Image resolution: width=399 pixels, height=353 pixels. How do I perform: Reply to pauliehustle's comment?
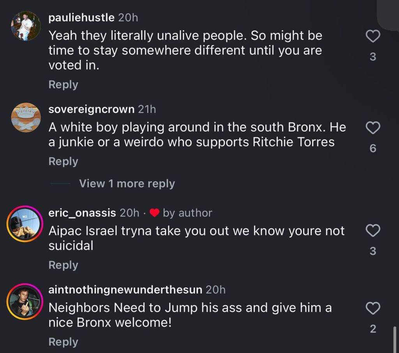(63, 85)
